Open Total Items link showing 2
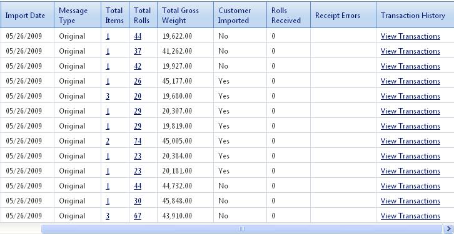 tap(108, 141)
